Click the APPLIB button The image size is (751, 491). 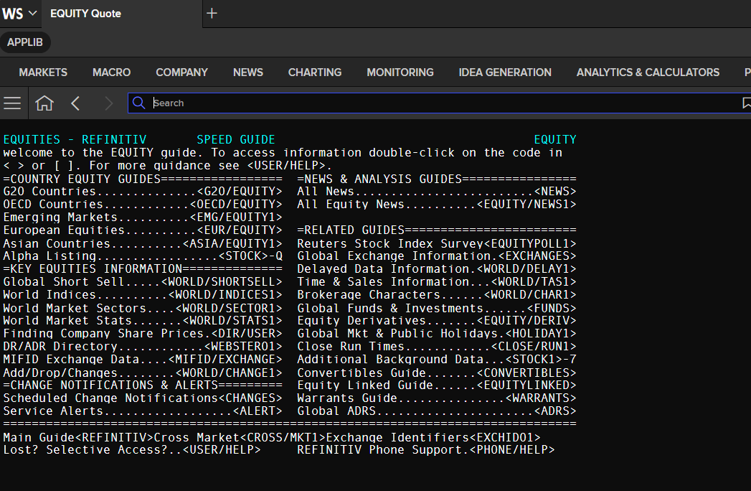[25, 42]
